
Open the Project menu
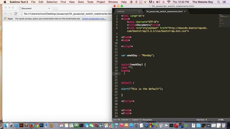coord(101,2)
